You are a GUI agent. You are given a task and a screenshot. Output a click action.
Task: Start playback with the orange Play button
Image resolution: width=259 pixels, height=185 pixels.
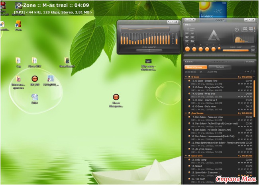(187, 49)
